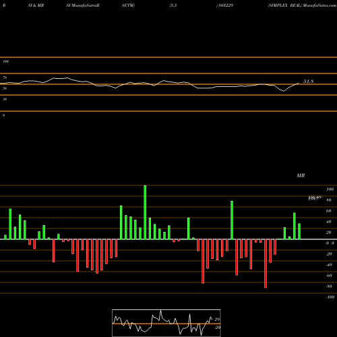This screenshot has height=337, width=337.
Task: Click the MR axis label -80
Action: [329, 286]
